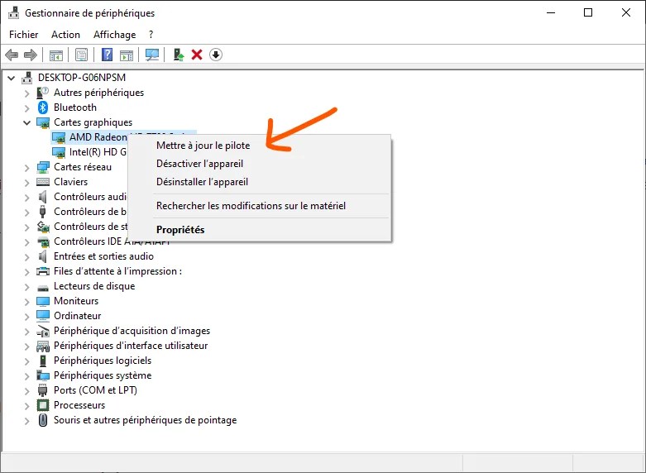The width and height of the screenshot is (646, 473).
Task: Click the Souris mouse icon
Action: 43,420
